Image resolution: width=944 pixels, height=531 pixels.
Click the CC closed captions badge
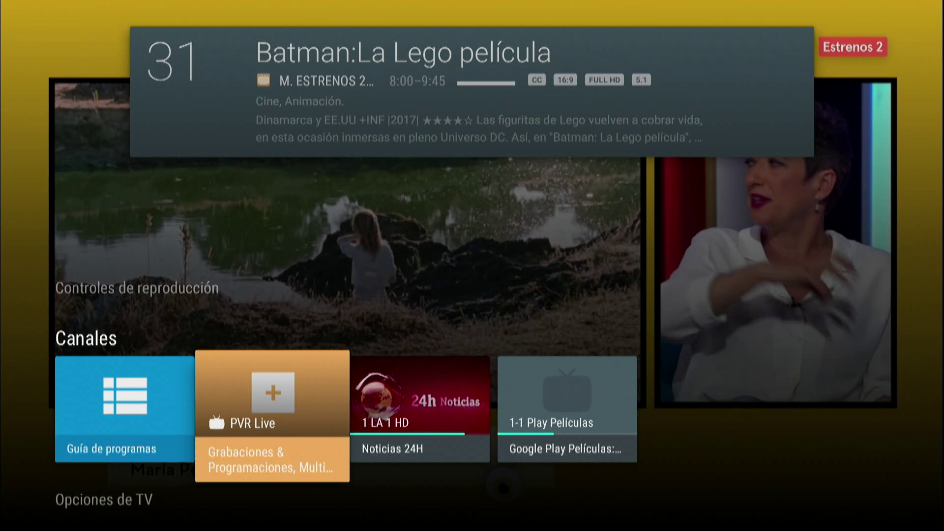point(536,80)
